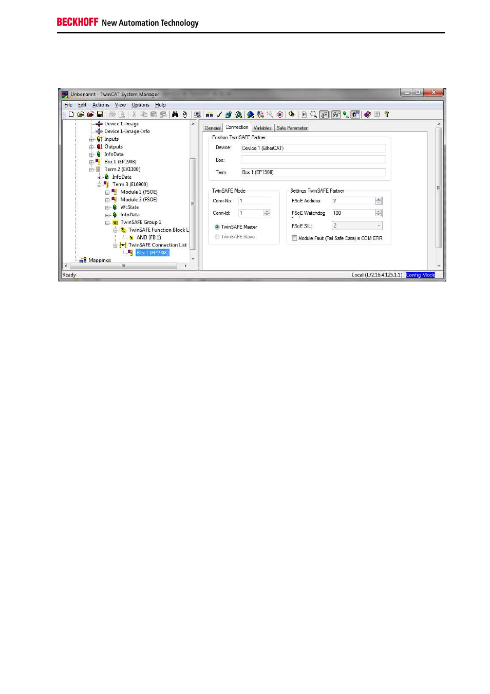Click the Term field showing Box 1 (EP1908)

313,173
